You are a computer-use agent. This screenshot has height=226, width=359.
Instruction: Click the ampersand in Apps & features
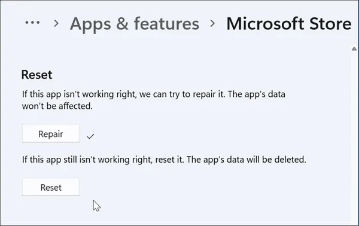[122, 24]
